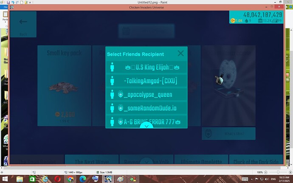
Task: Click the What's this? button
Action: click(x=228, y=134)
